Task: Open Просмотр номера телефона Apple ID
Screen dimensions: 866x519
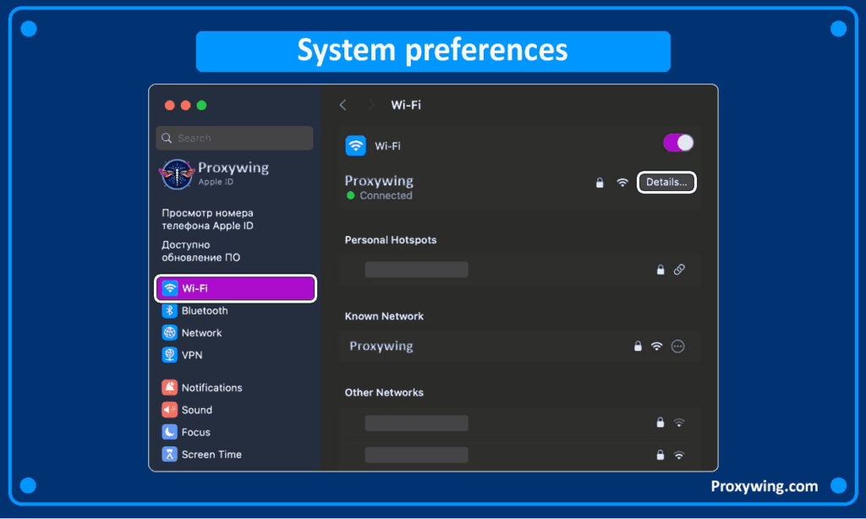Action: pyautogui.click(x=208, y=219)
